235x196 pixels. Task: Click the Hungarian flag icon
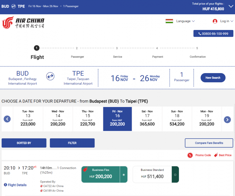tap(169, 21)
